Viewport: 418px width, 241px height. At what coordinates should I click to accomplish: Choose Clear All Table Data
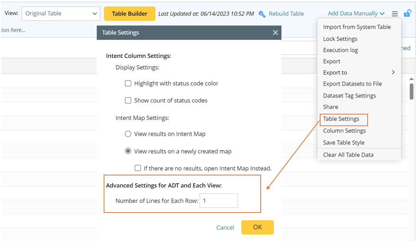(x=348, y=155)
